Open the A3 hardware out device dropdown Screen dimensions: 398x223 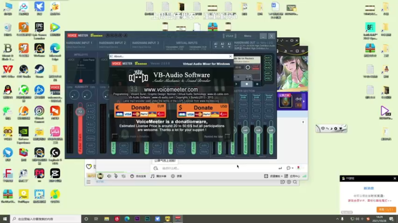click(x=229, y=45)
